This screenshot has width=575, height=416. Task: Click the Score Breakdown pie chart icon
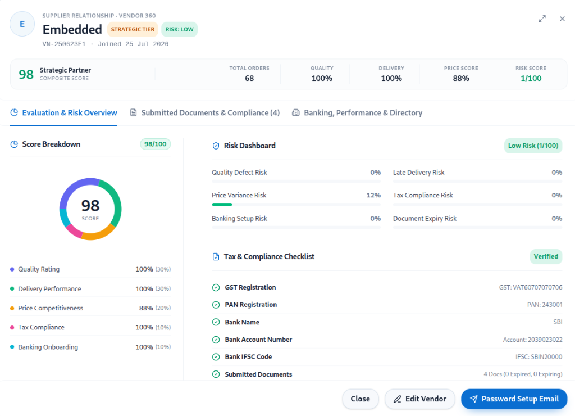click(14, 144)
